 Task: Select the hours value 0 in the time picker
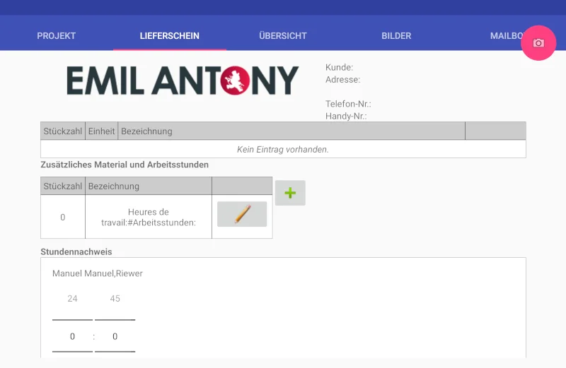point(72,336)
